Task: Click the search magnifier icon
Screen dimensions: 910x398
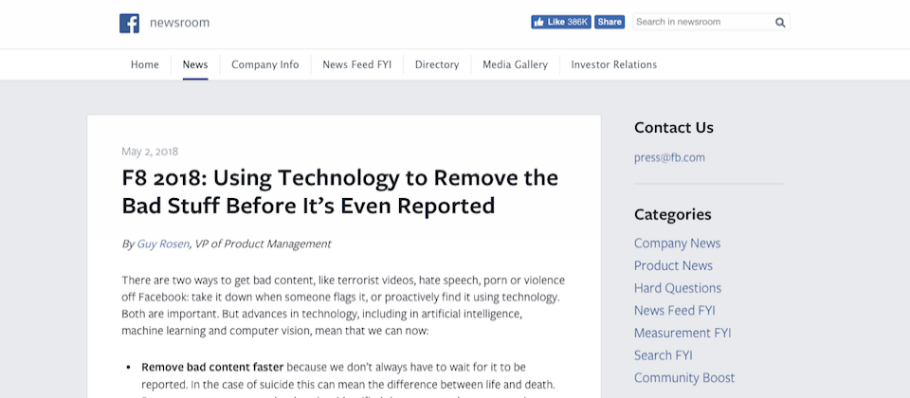Action: point(780,23)
